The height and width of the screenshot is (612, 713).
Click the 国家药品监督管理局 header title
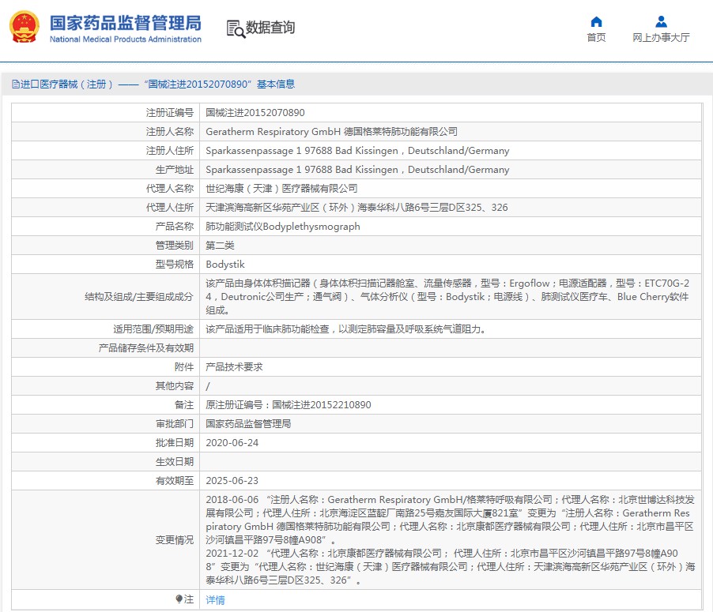[x=126, y=23]
